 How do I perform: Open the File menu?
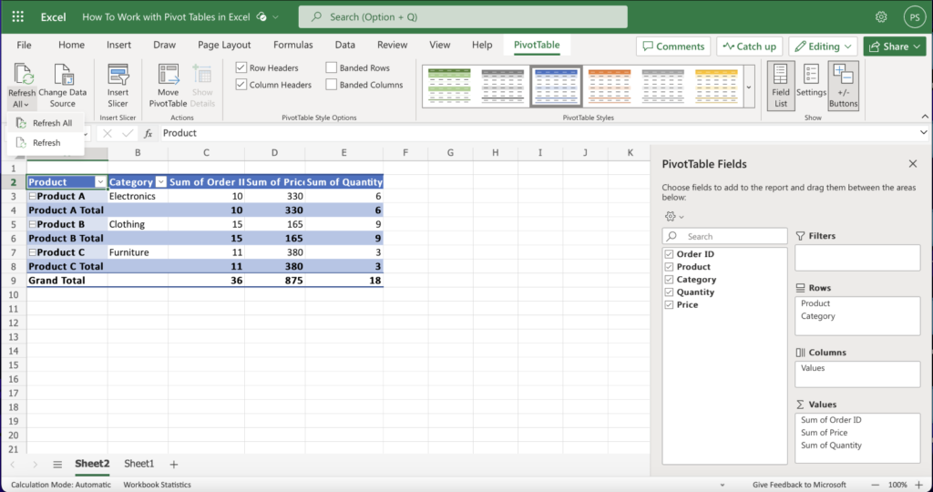click(24, 45)
